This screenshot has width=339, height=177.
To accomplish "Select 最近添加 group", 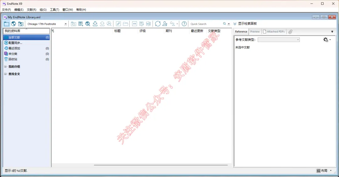I will pos(26,48).
